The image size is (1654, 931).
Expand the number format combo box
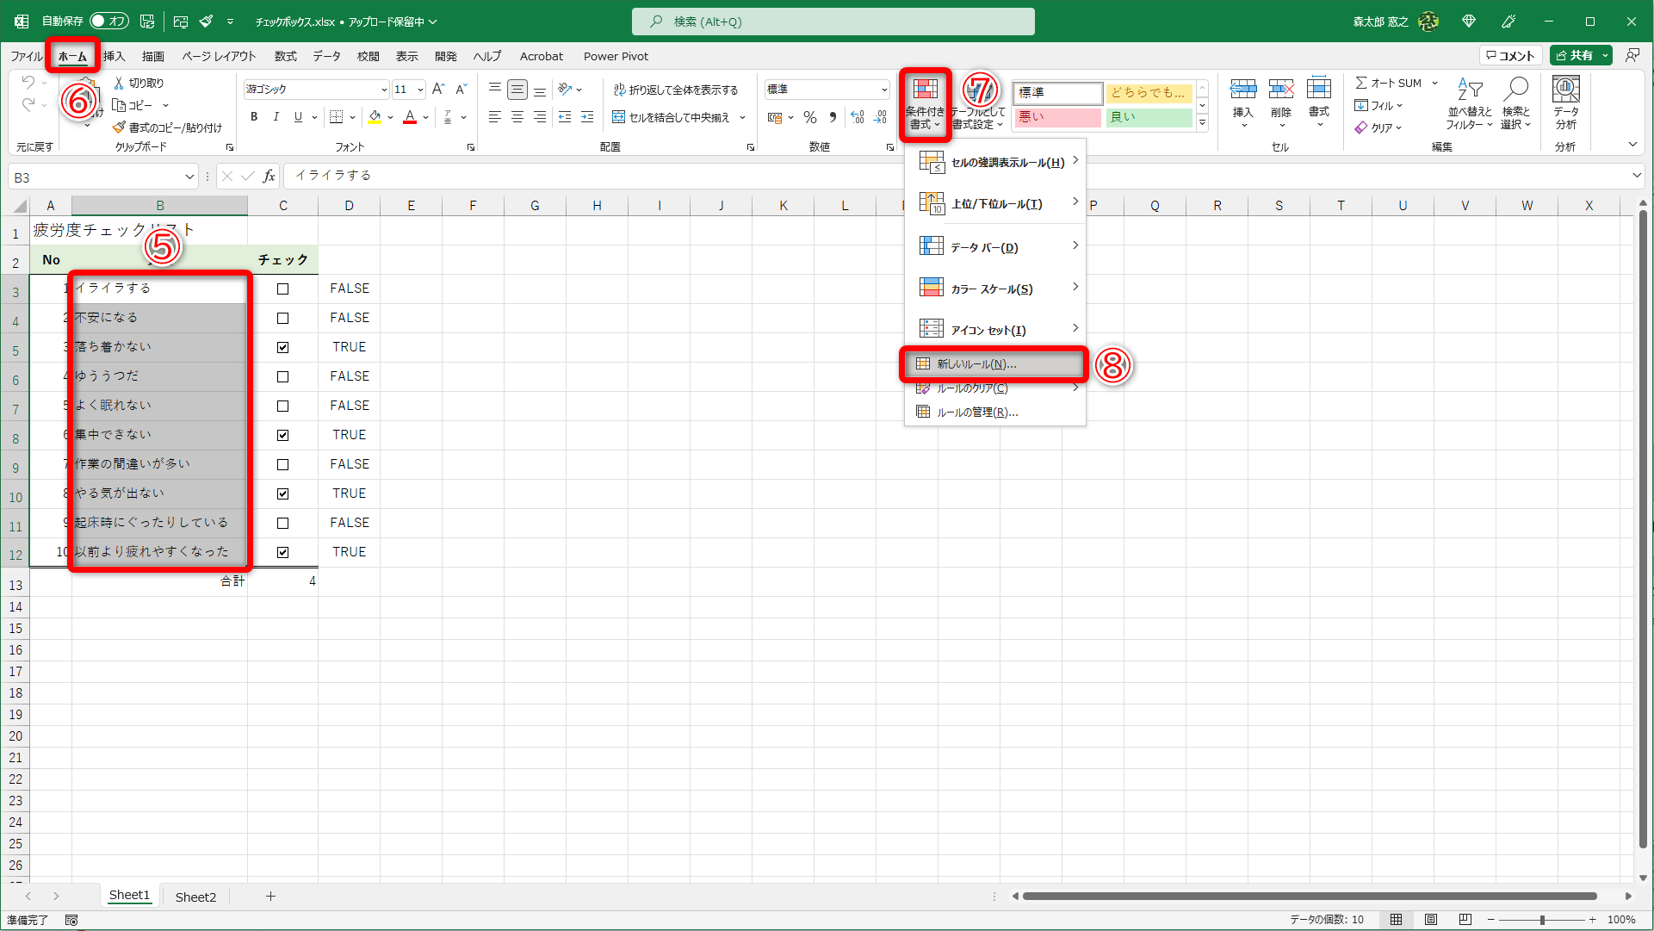coord(884,90)
